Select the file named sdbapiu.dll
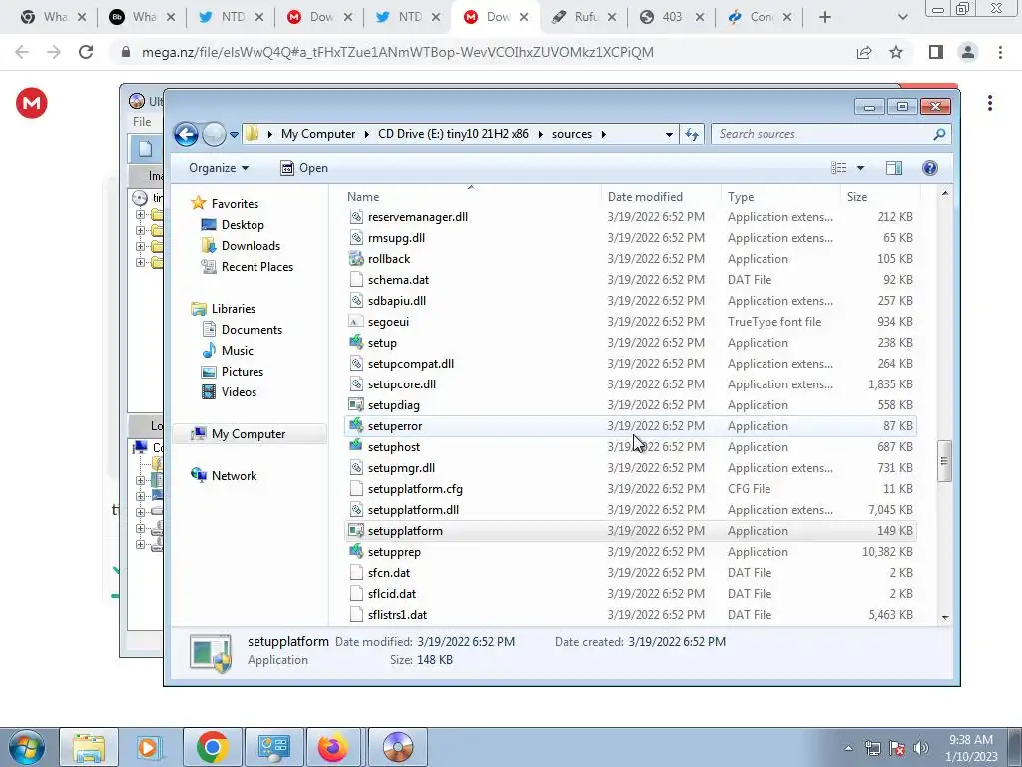This screenshot has height=767, width=1022. pos(397,300)
